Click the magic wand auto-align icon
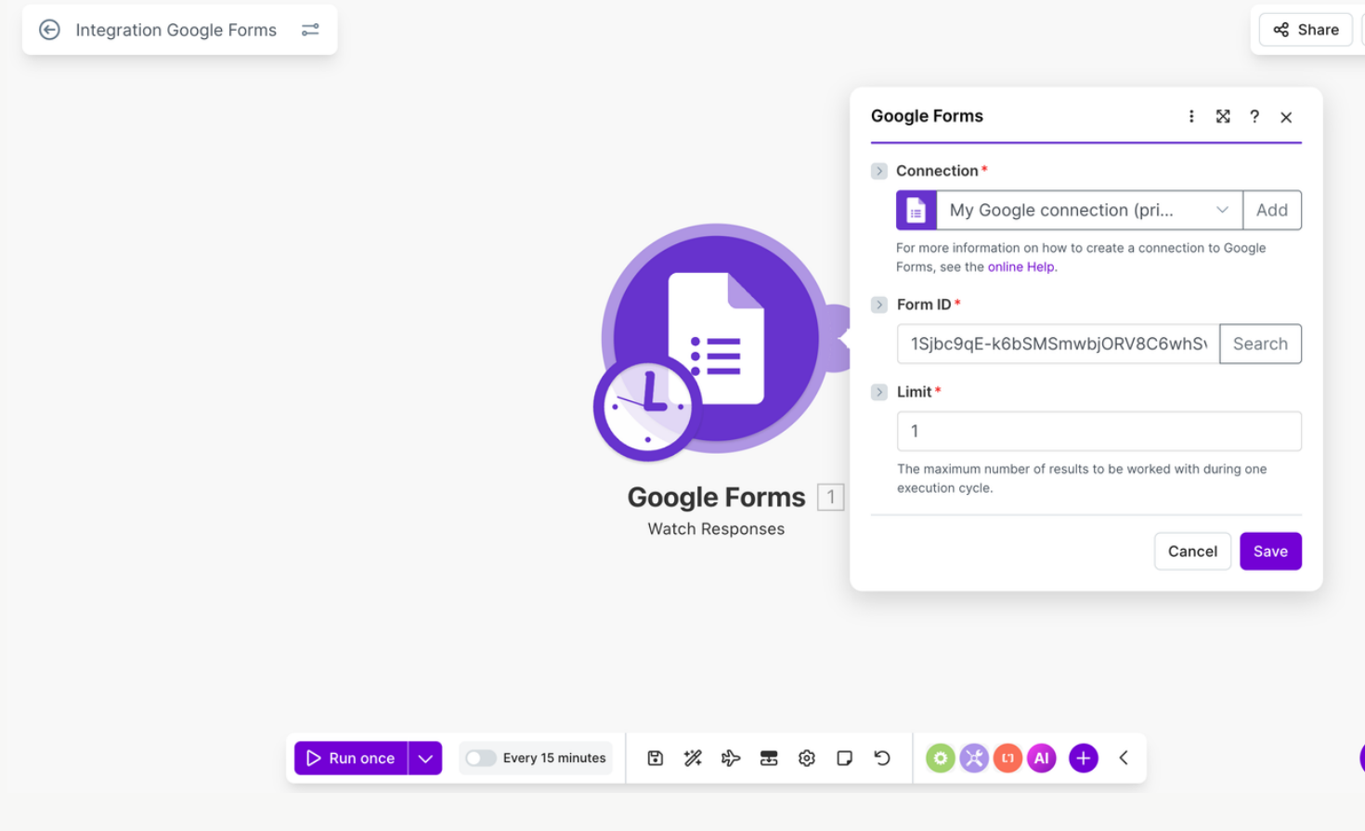1365x831 pixels. point(693,758)
